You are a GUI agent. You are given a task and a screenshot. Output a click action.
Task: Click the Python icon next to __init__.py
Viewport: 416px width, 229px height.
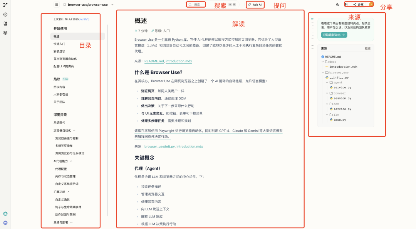coord(327,78)
